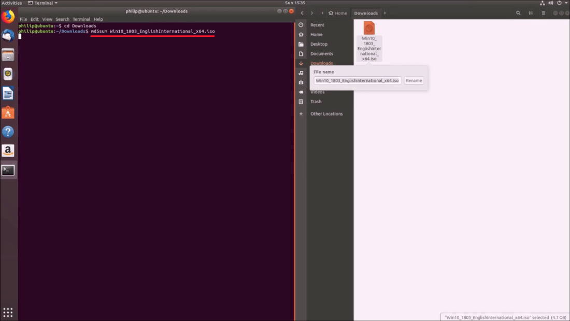Open the Terminal File menu
570x321 pixels.
click(23, 19)
